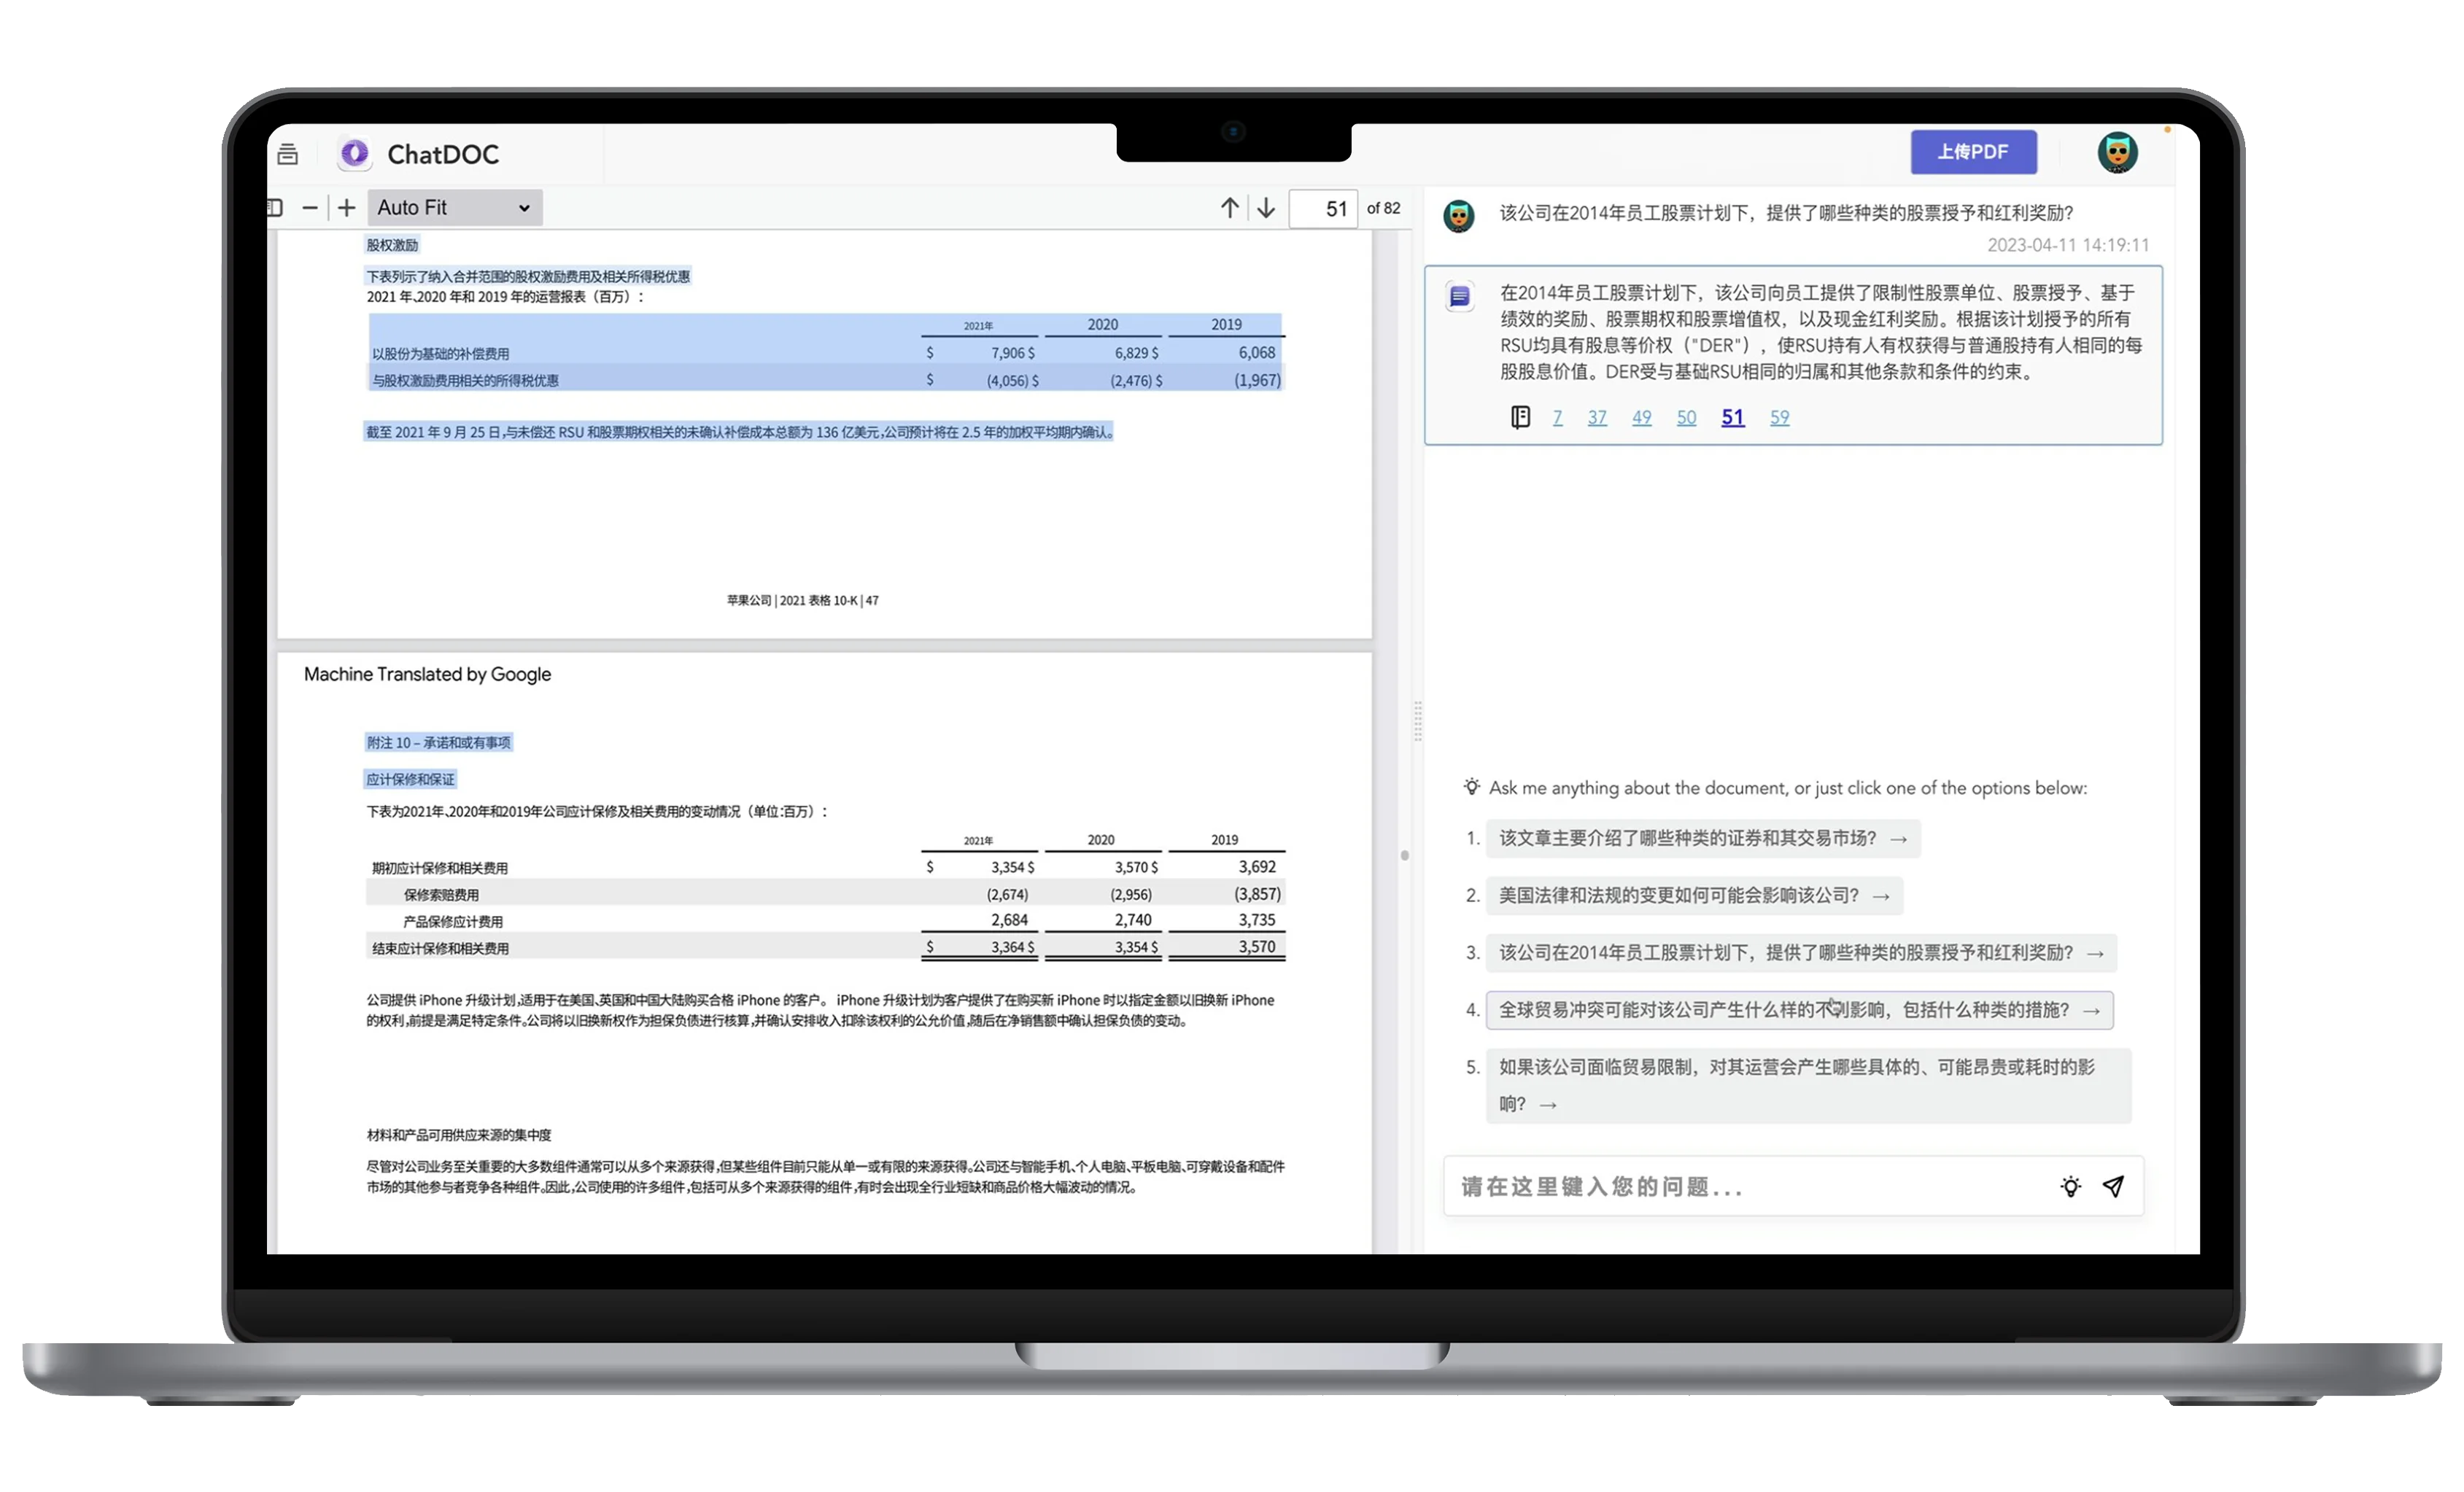Open the Auto Fit zoom dropdown
2464x1492 pixels.
(x=454, y=208)
